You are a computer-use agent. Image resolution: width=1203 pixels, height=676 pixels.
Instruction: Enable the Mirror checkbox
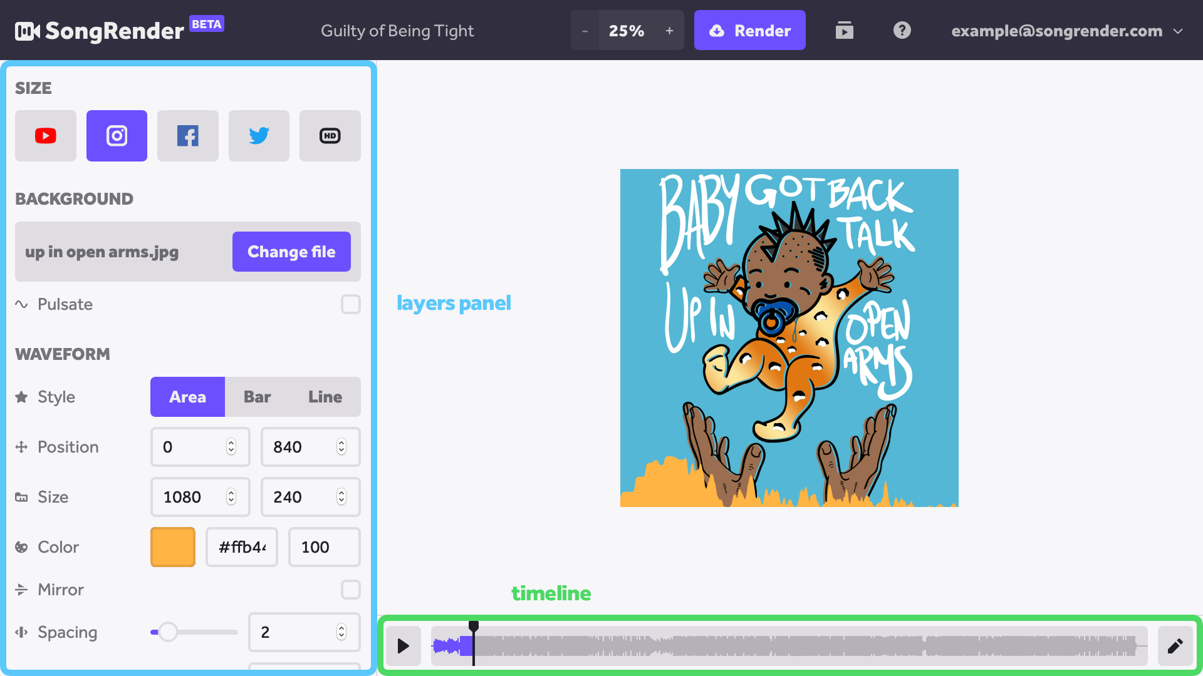click(x=351, y=590)
